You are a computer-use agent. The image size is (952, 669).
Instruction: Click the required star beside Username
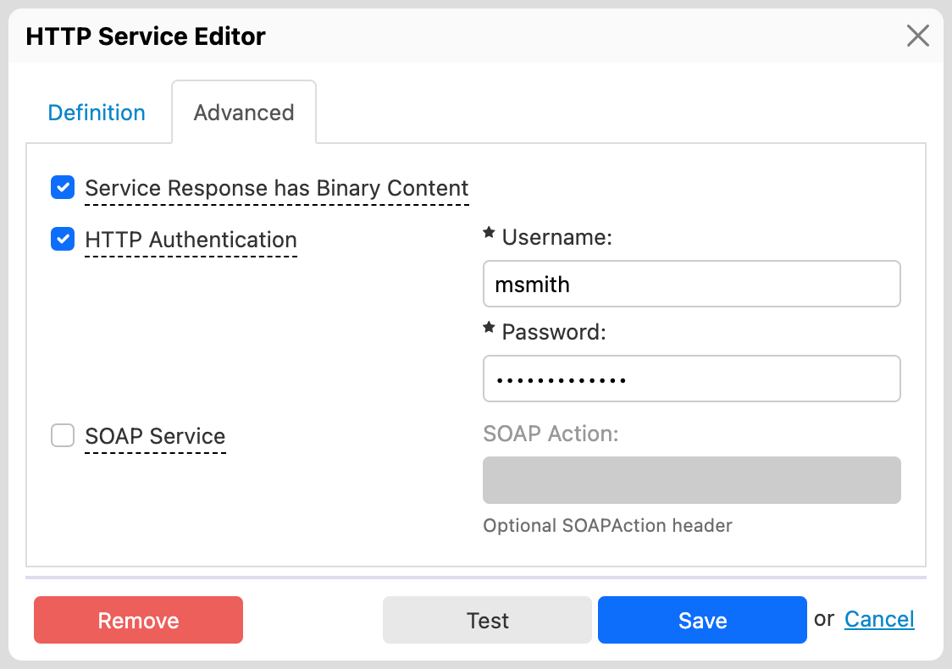489,233
